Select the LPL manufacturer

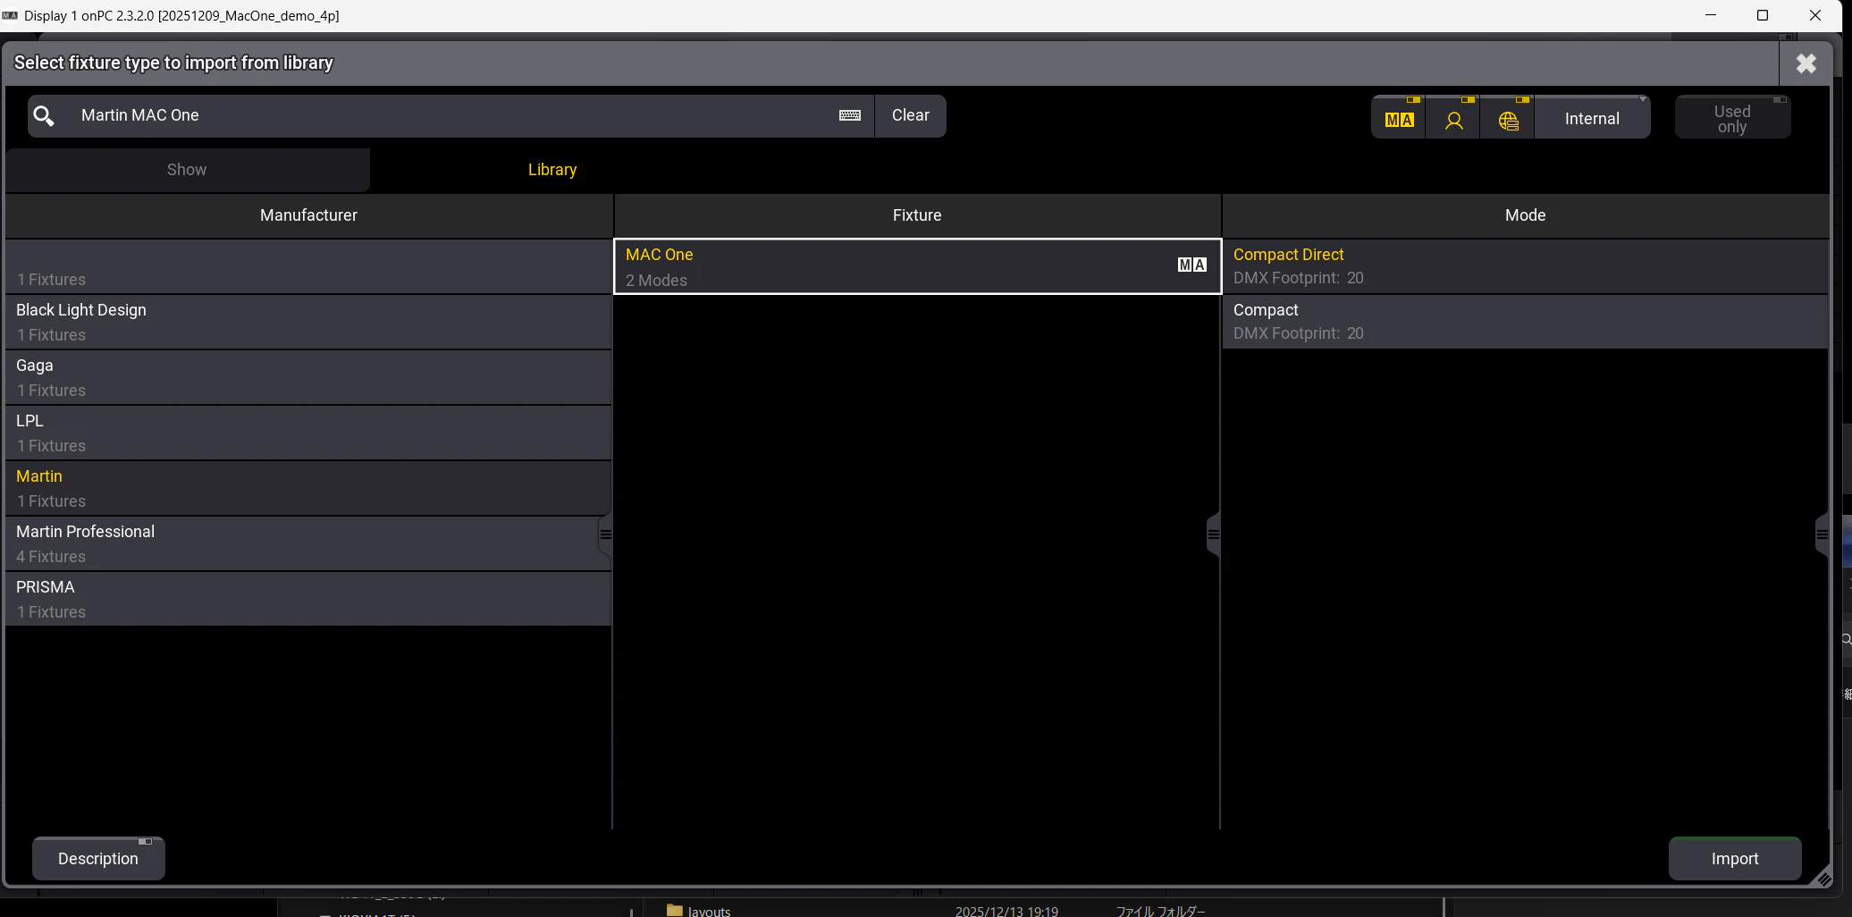coord(308,433)
